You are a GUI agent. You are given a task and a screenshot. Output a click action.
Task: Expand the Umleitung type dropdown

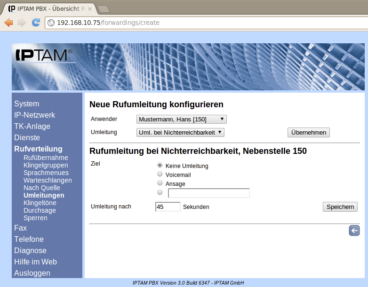tap(180, 133)
